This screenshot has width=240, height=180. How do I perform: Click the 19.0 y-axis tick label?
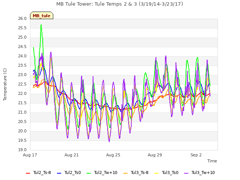point(22,150)
